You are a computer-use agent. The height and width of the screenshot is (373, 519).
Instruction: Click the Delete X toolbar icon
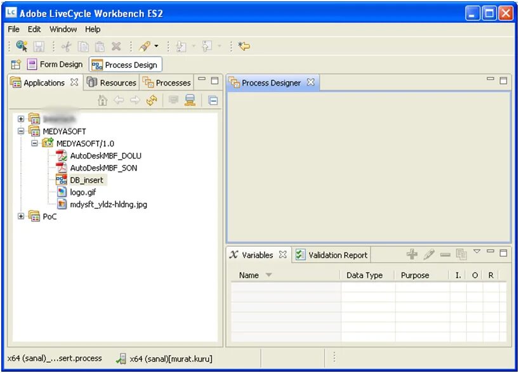tap(116, 46)
